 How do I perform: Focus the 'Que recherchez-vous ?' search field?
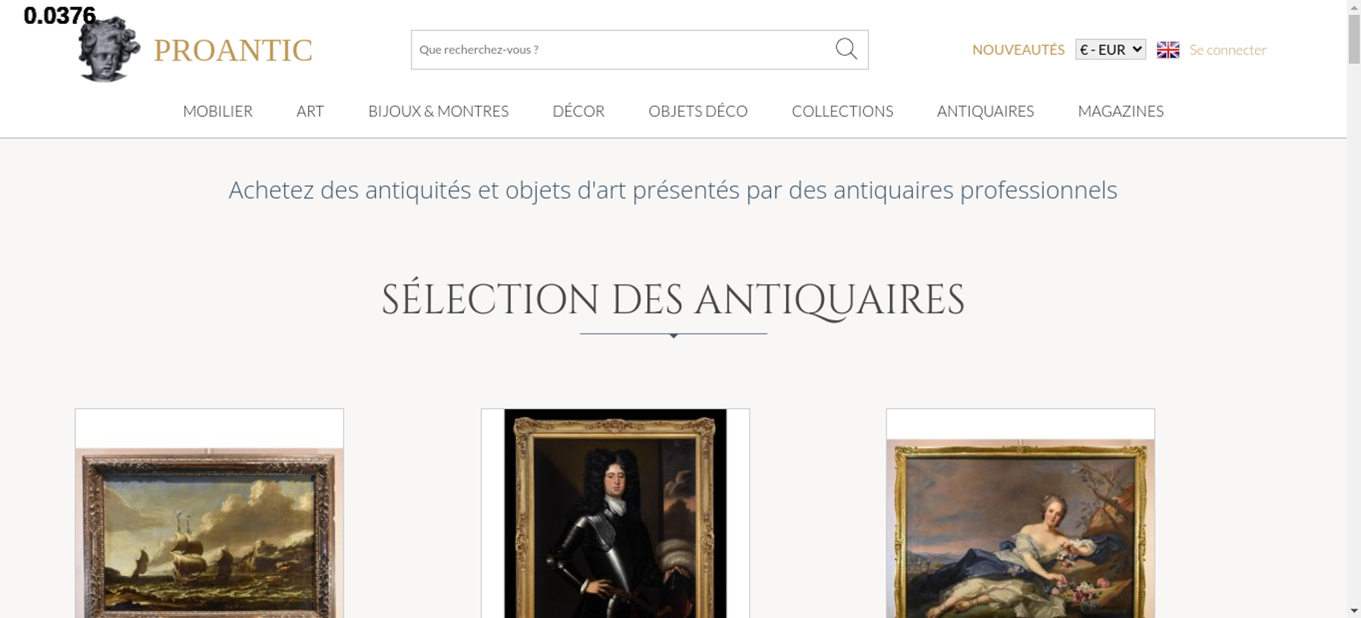[x=623, y=50]
